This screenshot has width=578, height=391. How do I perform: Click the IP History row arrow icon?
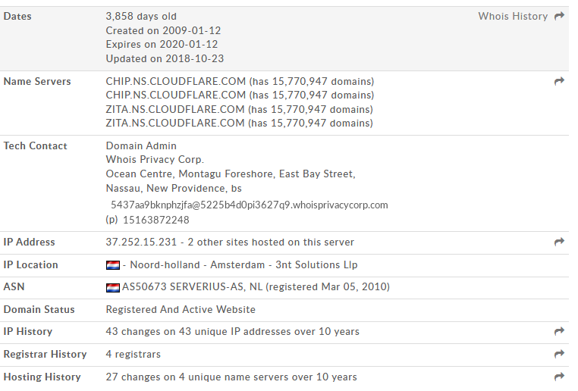coord(559,331)
